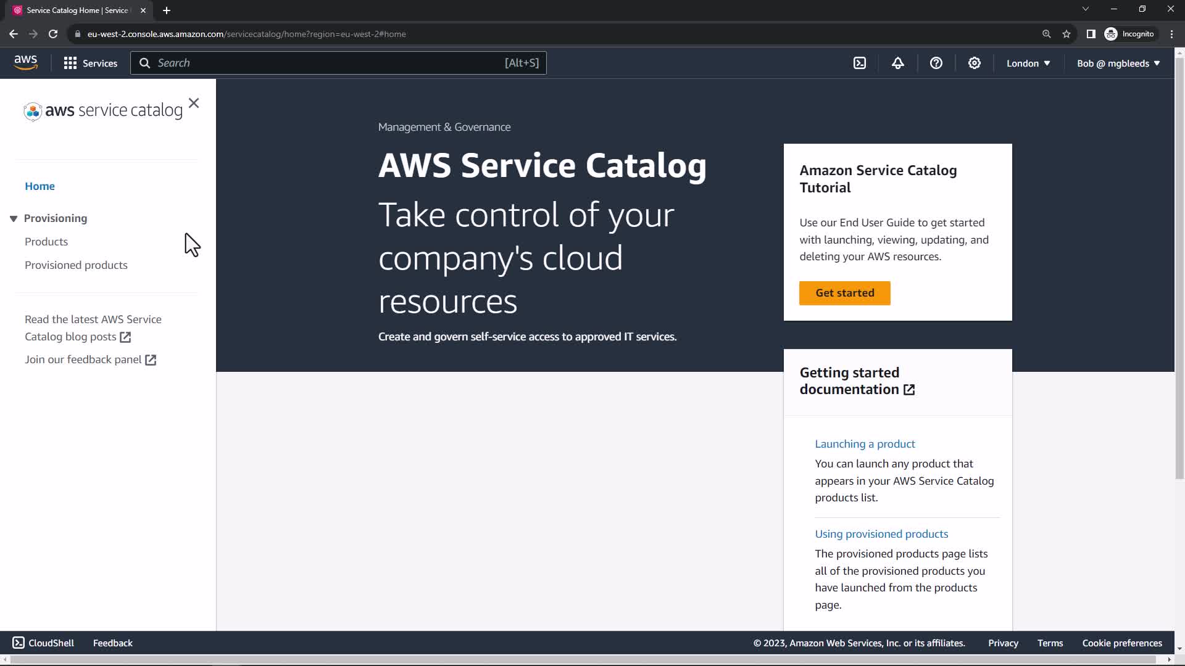Open the Bob @ mgbleeds account menu
This screenshot has width=1185, height=666.
pos(1118,64)
